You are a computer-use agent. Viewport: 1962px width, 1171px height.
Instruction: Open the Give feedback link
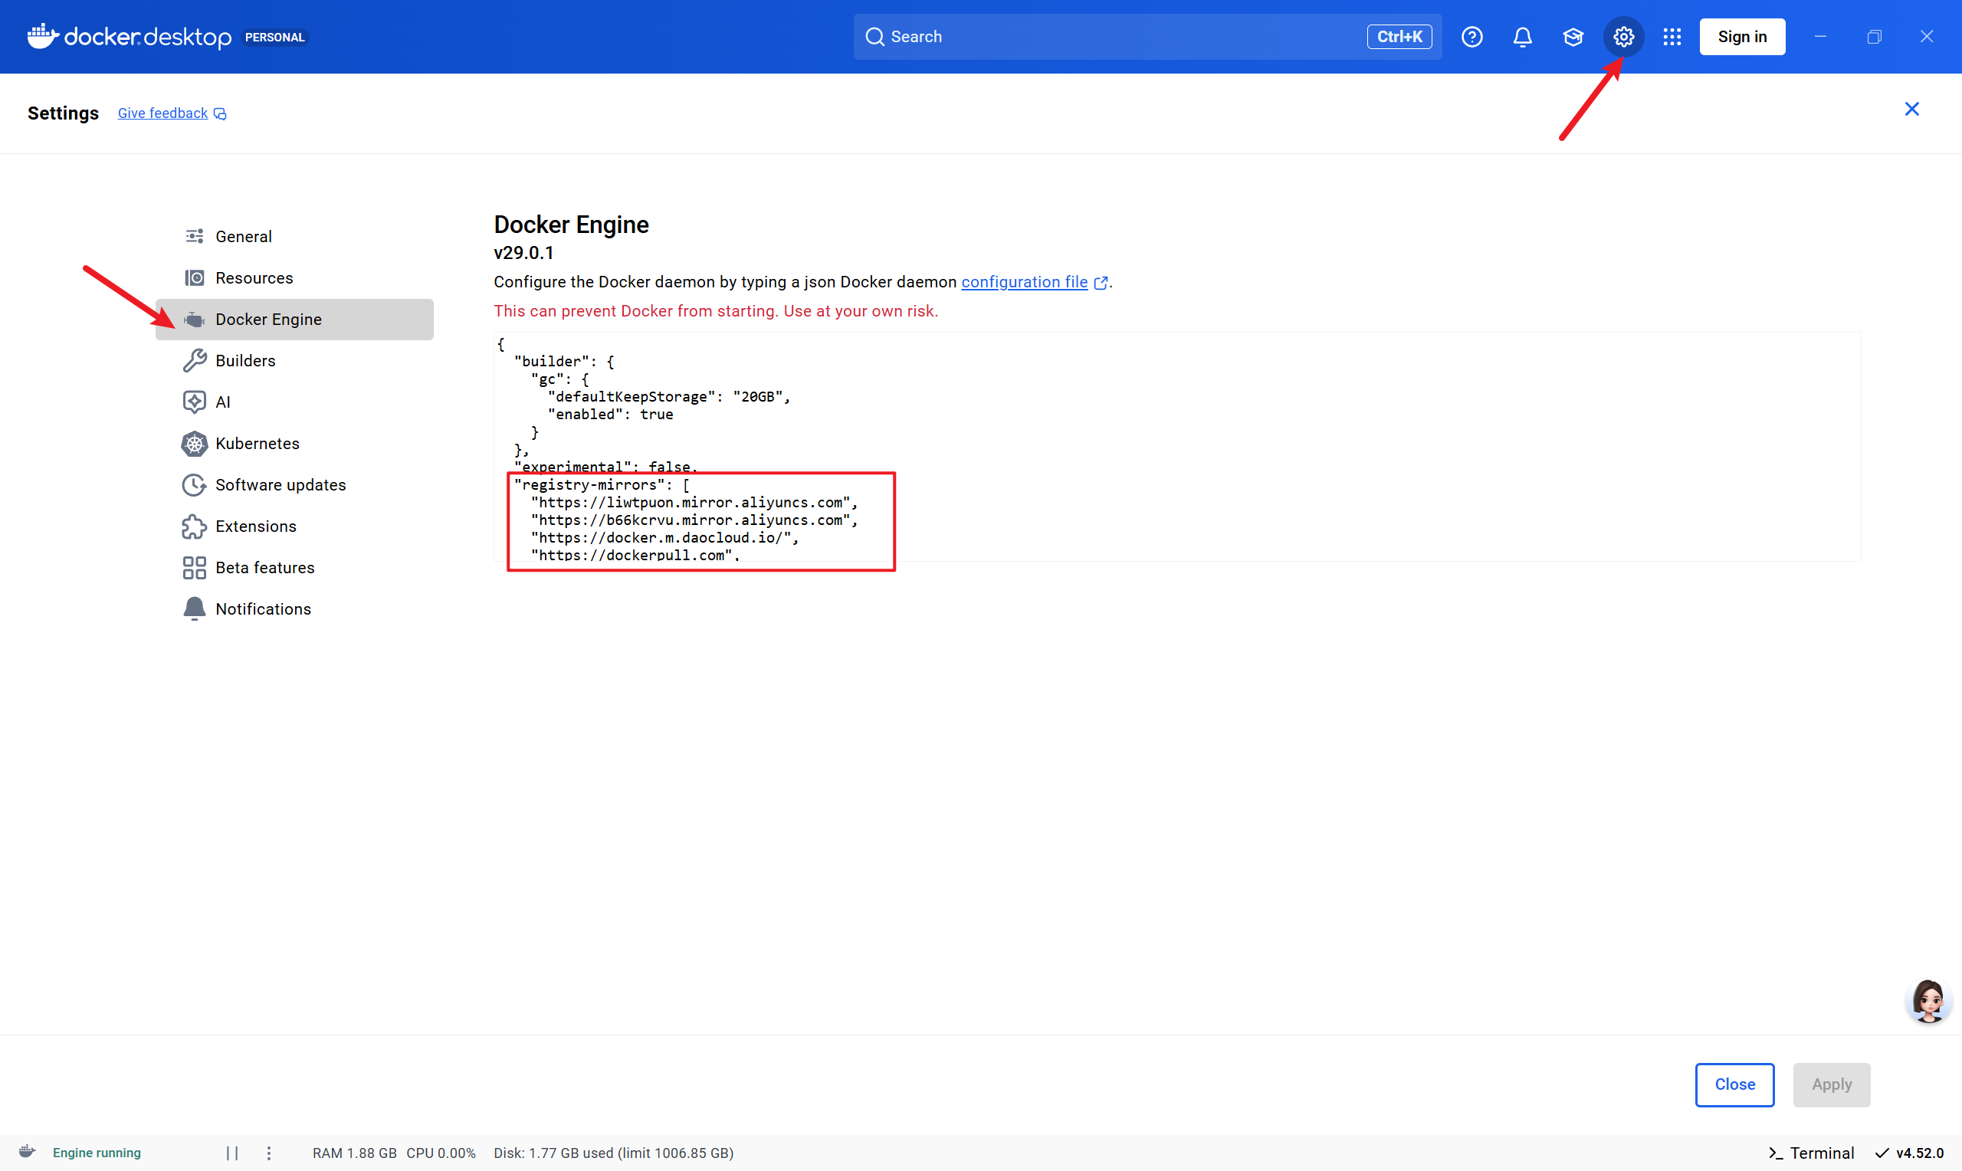coord(162,113)
